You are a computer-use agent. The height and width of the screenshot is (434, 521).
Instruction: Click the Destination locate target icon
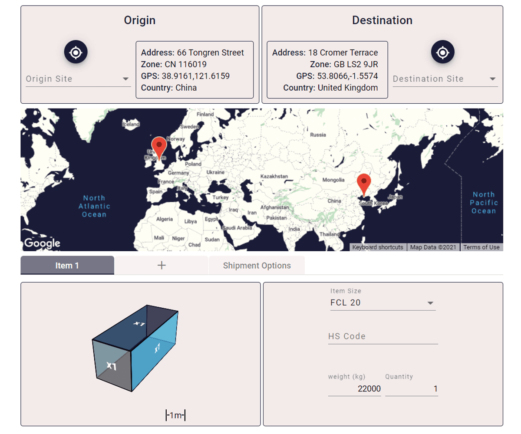coord(442,52)
